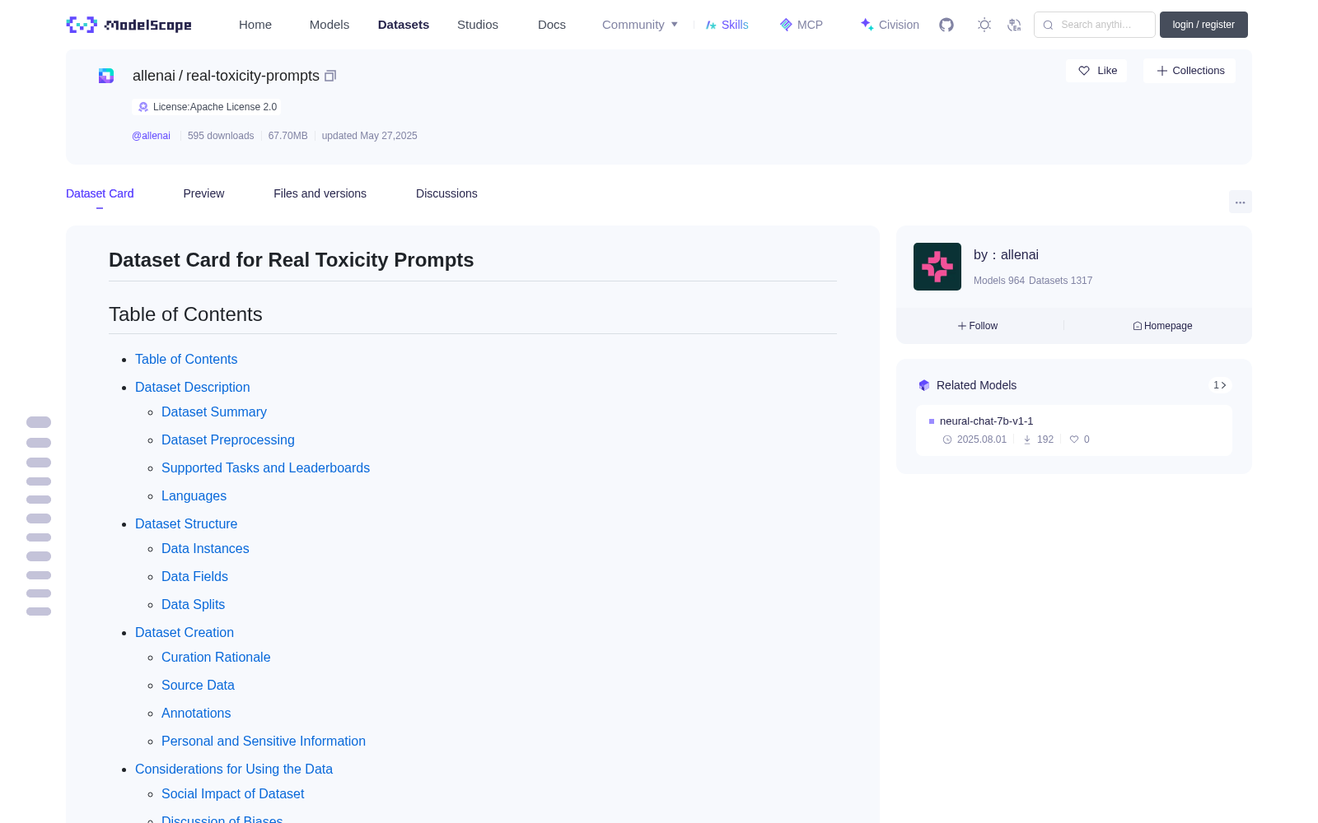Click the 'Dataset Card for Real Toxicity Prompts' heading
This screenshot has width=1318, height=823.
(x=292, y=260)
